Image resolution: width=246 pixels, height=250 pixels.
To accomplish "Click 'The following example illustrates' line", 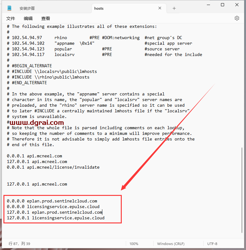I will tap(82, 27).
